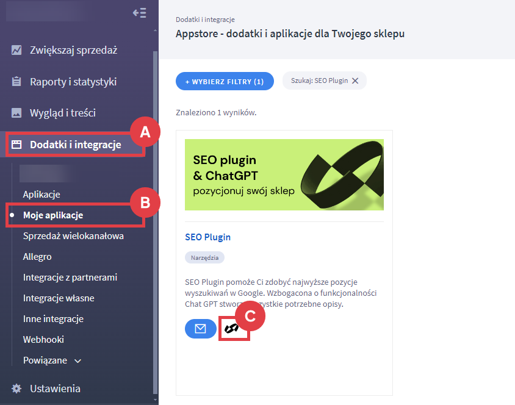515x405 pixels.
Task: Collapse the sidebar with the arrow icon
Action: pyautogui.click(x=140, y=13)
